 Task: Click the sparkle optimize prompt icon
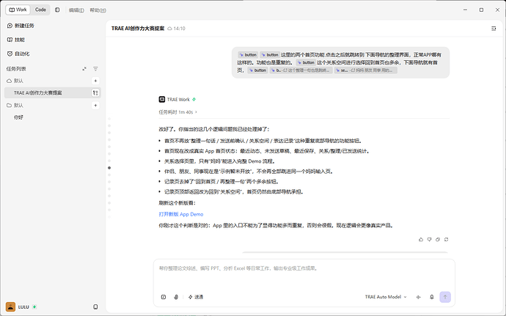419,297
